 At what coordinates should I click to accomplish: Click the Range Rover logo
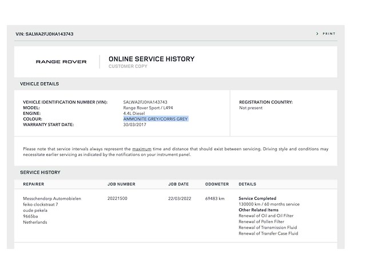tap(61, 62)
